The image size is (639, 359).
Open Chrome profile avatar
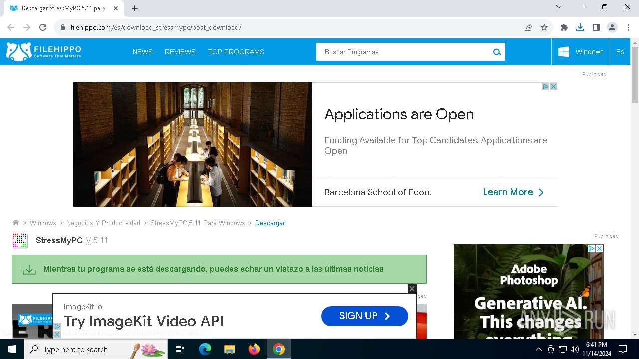(612, 27)
